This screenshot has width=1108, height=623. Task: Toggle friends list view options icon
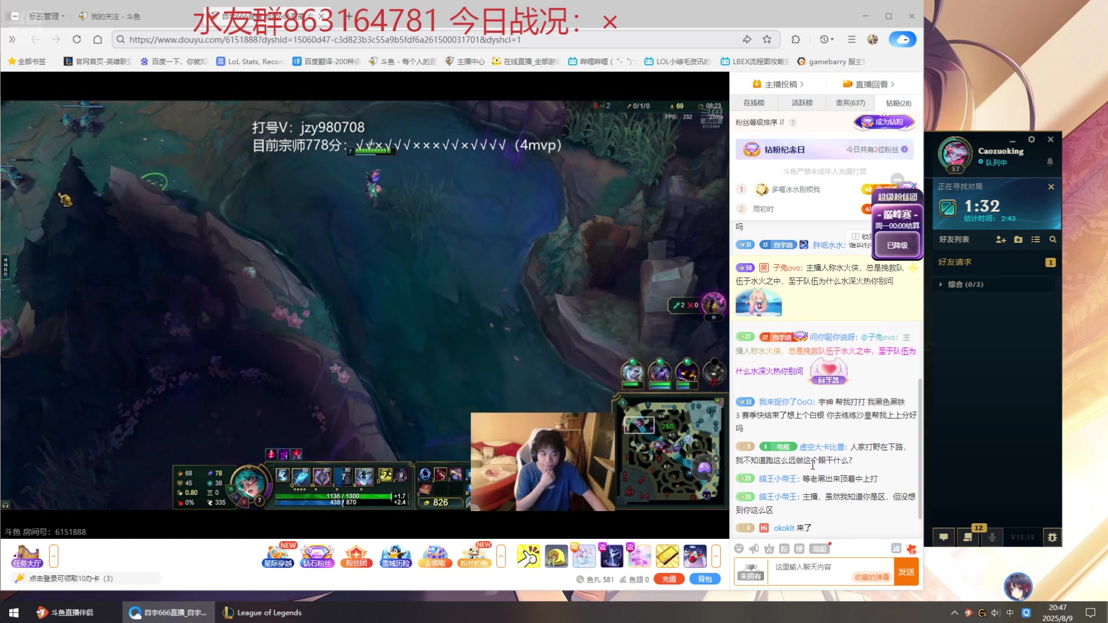point(1035,239)
